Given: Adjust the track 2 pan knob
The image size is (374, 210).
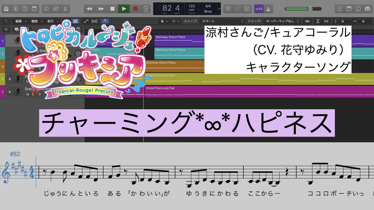Looking at the screenshot, I should point(78,53).
